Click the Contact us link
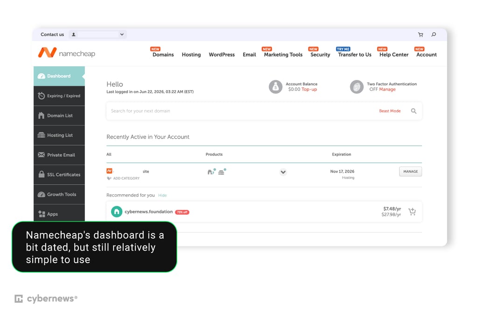The width and height of the screenshot is (478, 316). coord(52,35)
